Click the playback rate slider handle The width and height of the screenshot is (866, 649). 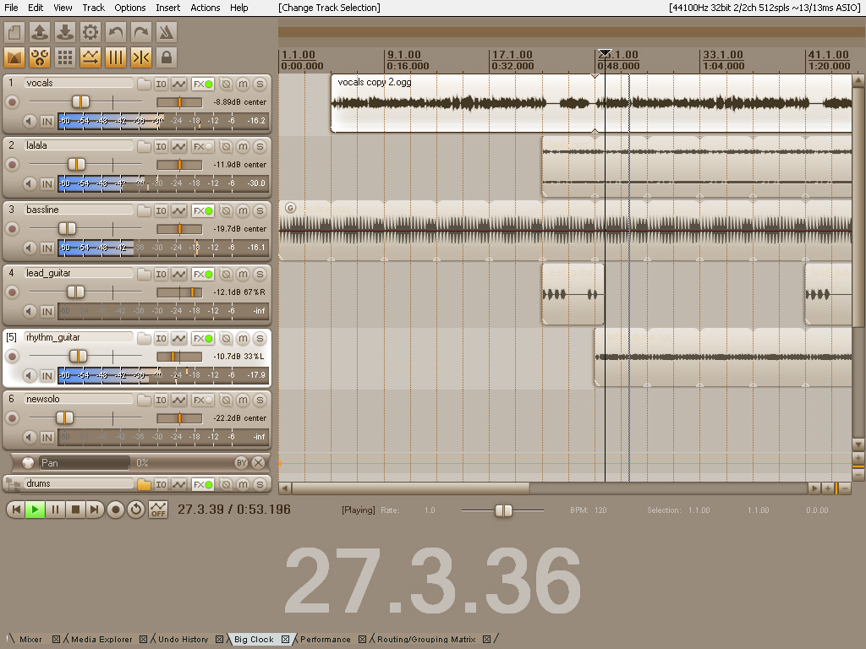[x=503, y=510]
